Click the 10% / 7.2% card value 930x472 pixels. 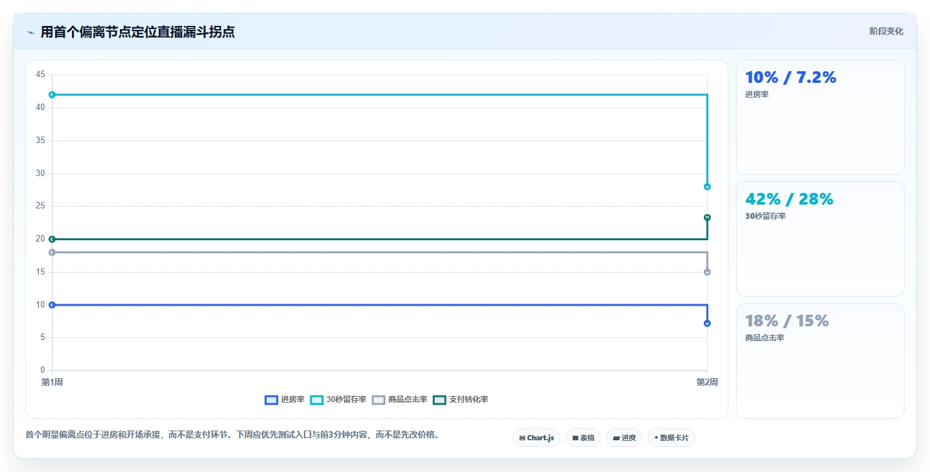(x=791, y=78)
